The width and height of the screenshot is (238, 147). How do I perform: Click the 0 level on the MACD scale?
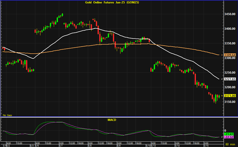(x=225, y=131)
